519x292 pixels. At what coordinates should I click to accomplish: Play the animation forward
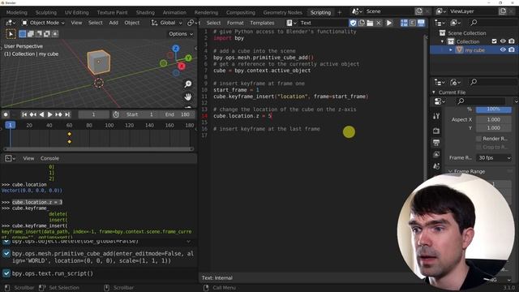pyautogui.click(x=50, y=114)
